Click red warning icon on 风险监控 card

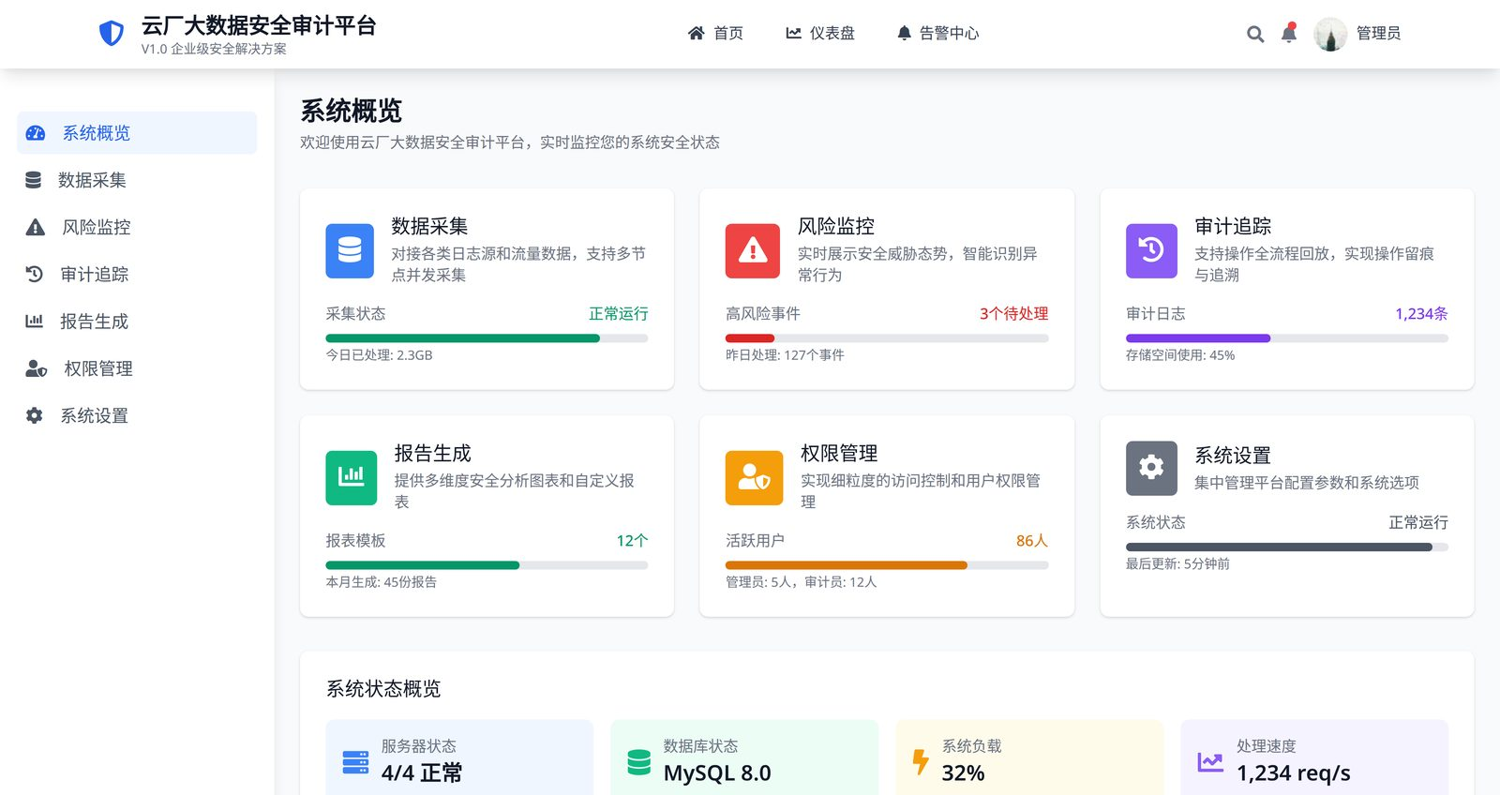click(x=753, y=250)
